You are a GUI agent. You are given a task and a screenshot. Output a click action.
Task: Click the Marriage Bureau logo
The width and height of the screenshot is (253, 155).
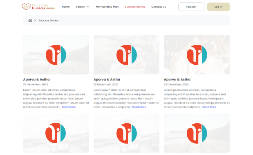coord(38,7)
